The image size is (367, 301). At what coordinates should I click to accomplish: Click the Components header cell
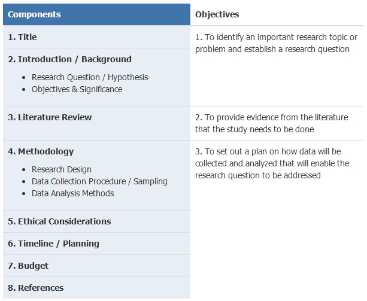96,14
